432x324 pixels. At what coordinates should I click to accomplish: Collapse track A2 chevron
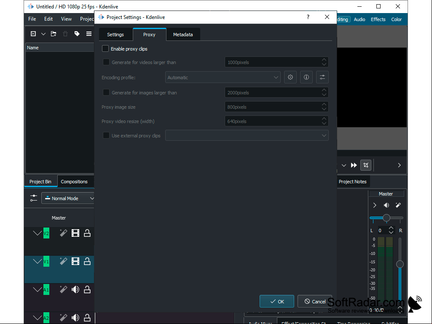37,318
